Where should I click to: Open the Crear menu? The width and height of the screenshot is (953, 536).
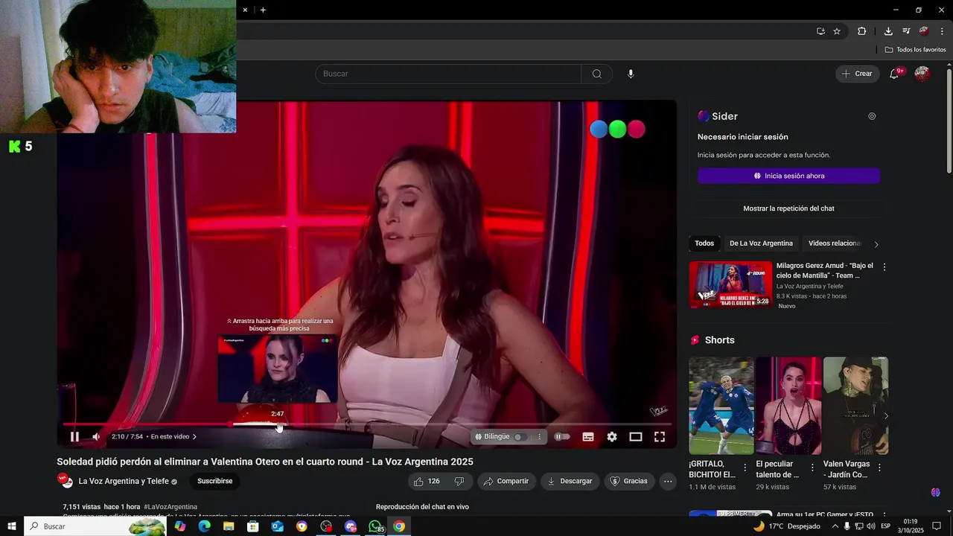[x=857, y=74]
